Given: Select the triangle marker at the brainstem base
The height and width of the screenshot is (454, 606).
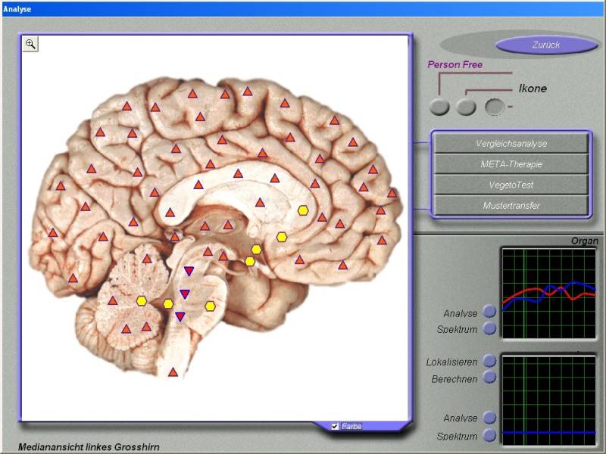Looking at the screenshot, I should (173, 372).
